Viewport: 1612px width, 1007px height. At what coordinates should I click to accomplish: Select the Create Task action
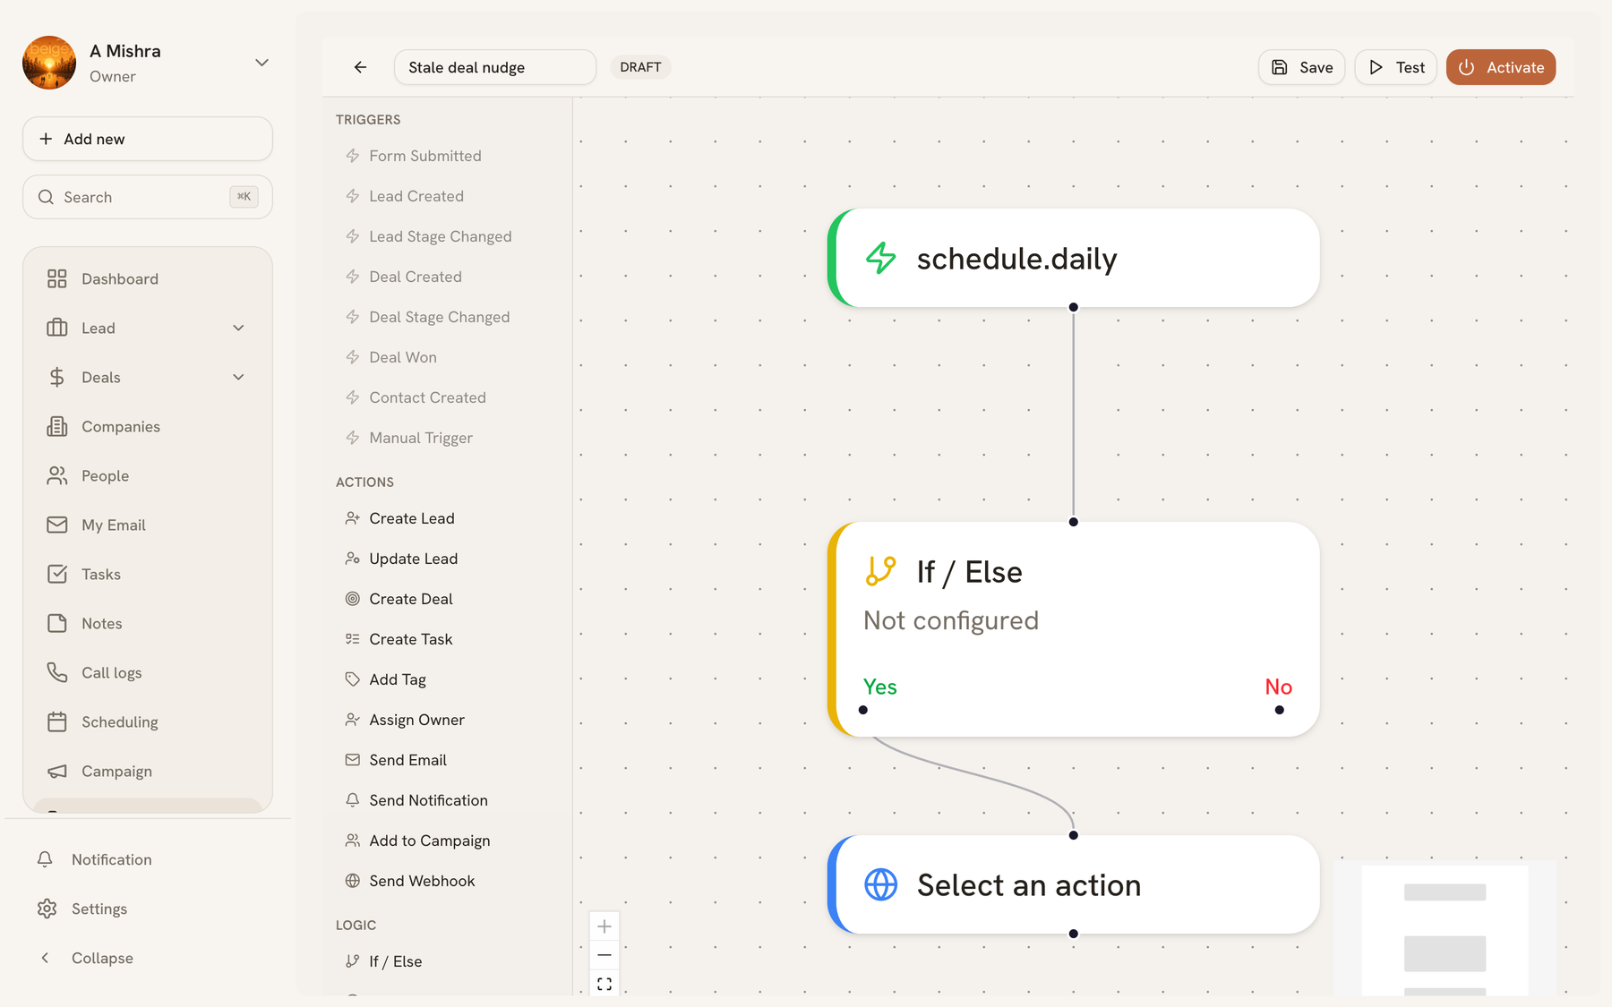tap(448, 639)
